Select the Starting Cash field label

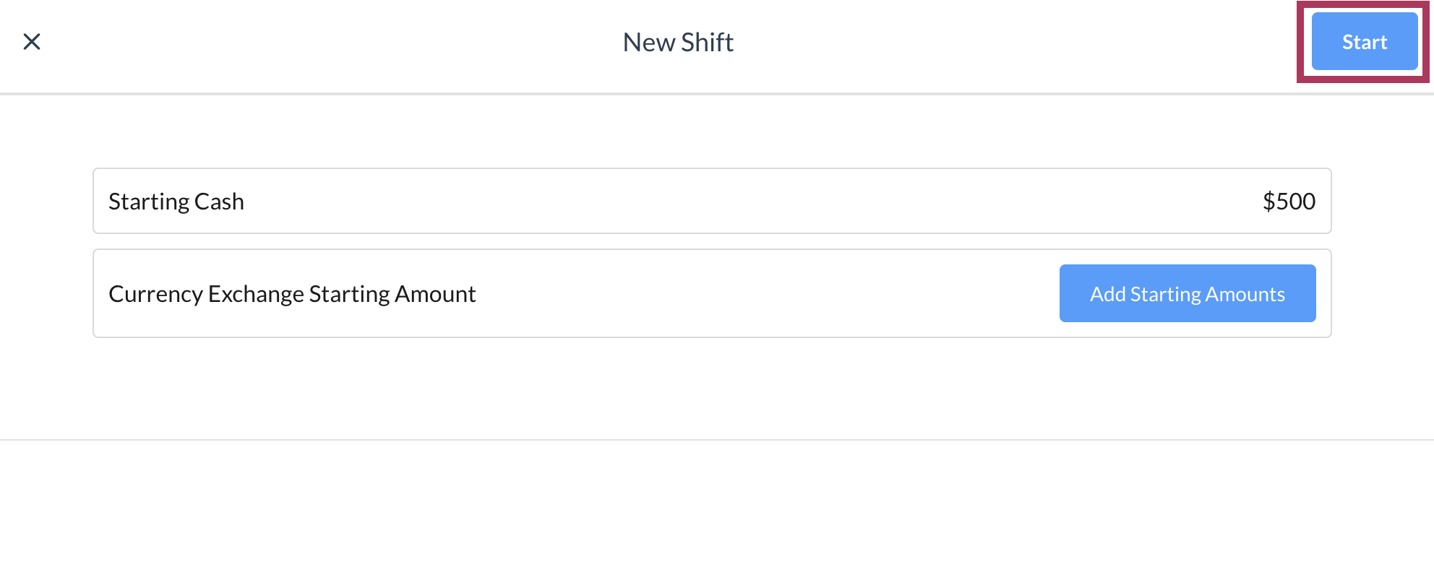pyautogui.click(x=176, y=202)
